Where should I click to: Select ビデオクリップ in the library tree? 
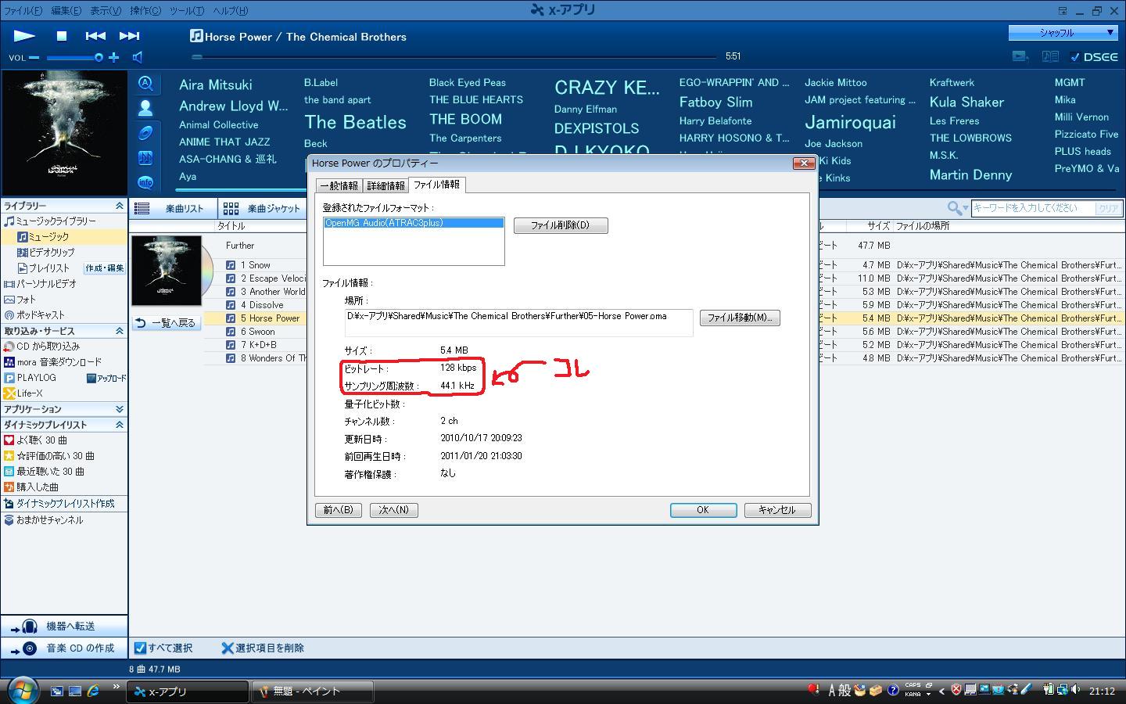tap(52, 253)
